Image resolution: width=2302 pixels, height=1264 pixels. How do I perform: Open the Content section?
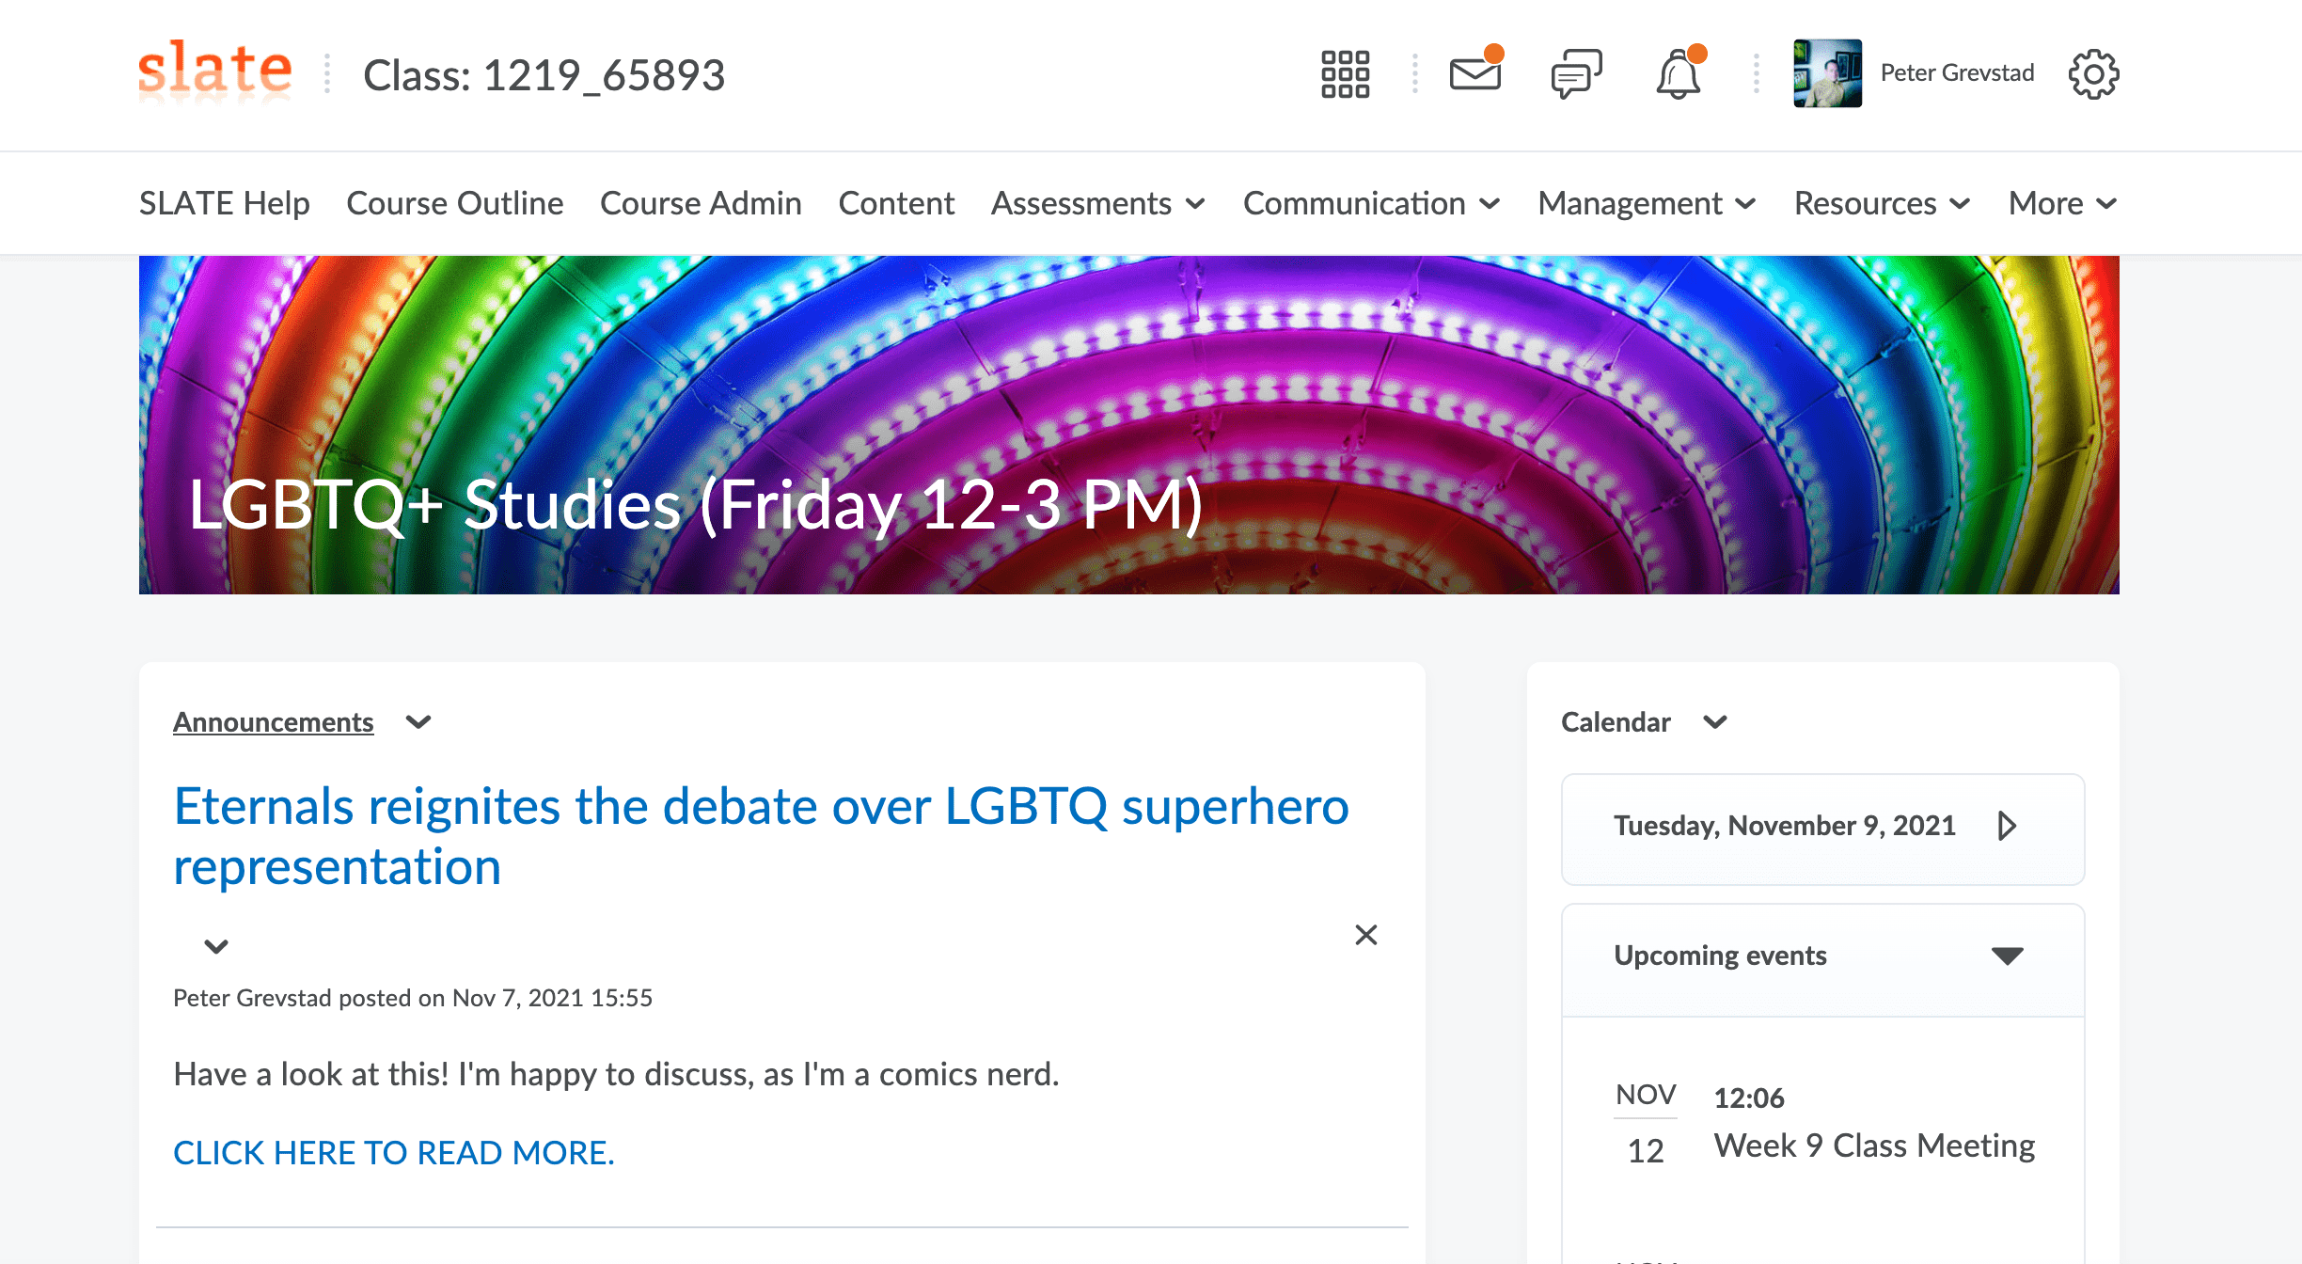tap(895, 203)
